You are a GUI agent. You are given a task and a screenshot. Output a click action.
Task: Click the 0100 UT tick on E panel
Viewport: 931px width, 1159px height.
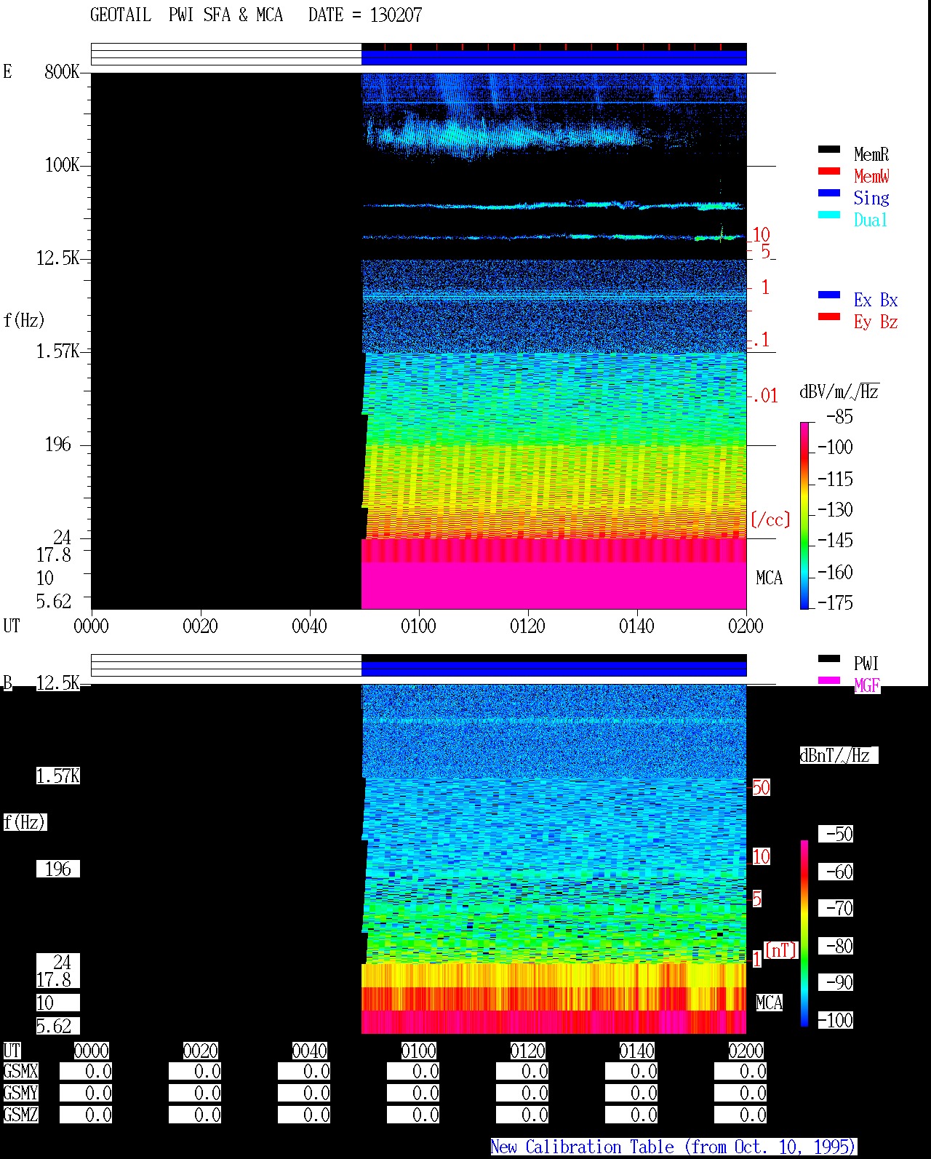coord(419,626)
